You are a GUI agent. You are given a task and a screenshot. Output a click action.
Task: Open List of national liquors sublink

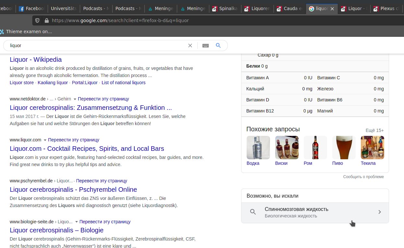124,83
